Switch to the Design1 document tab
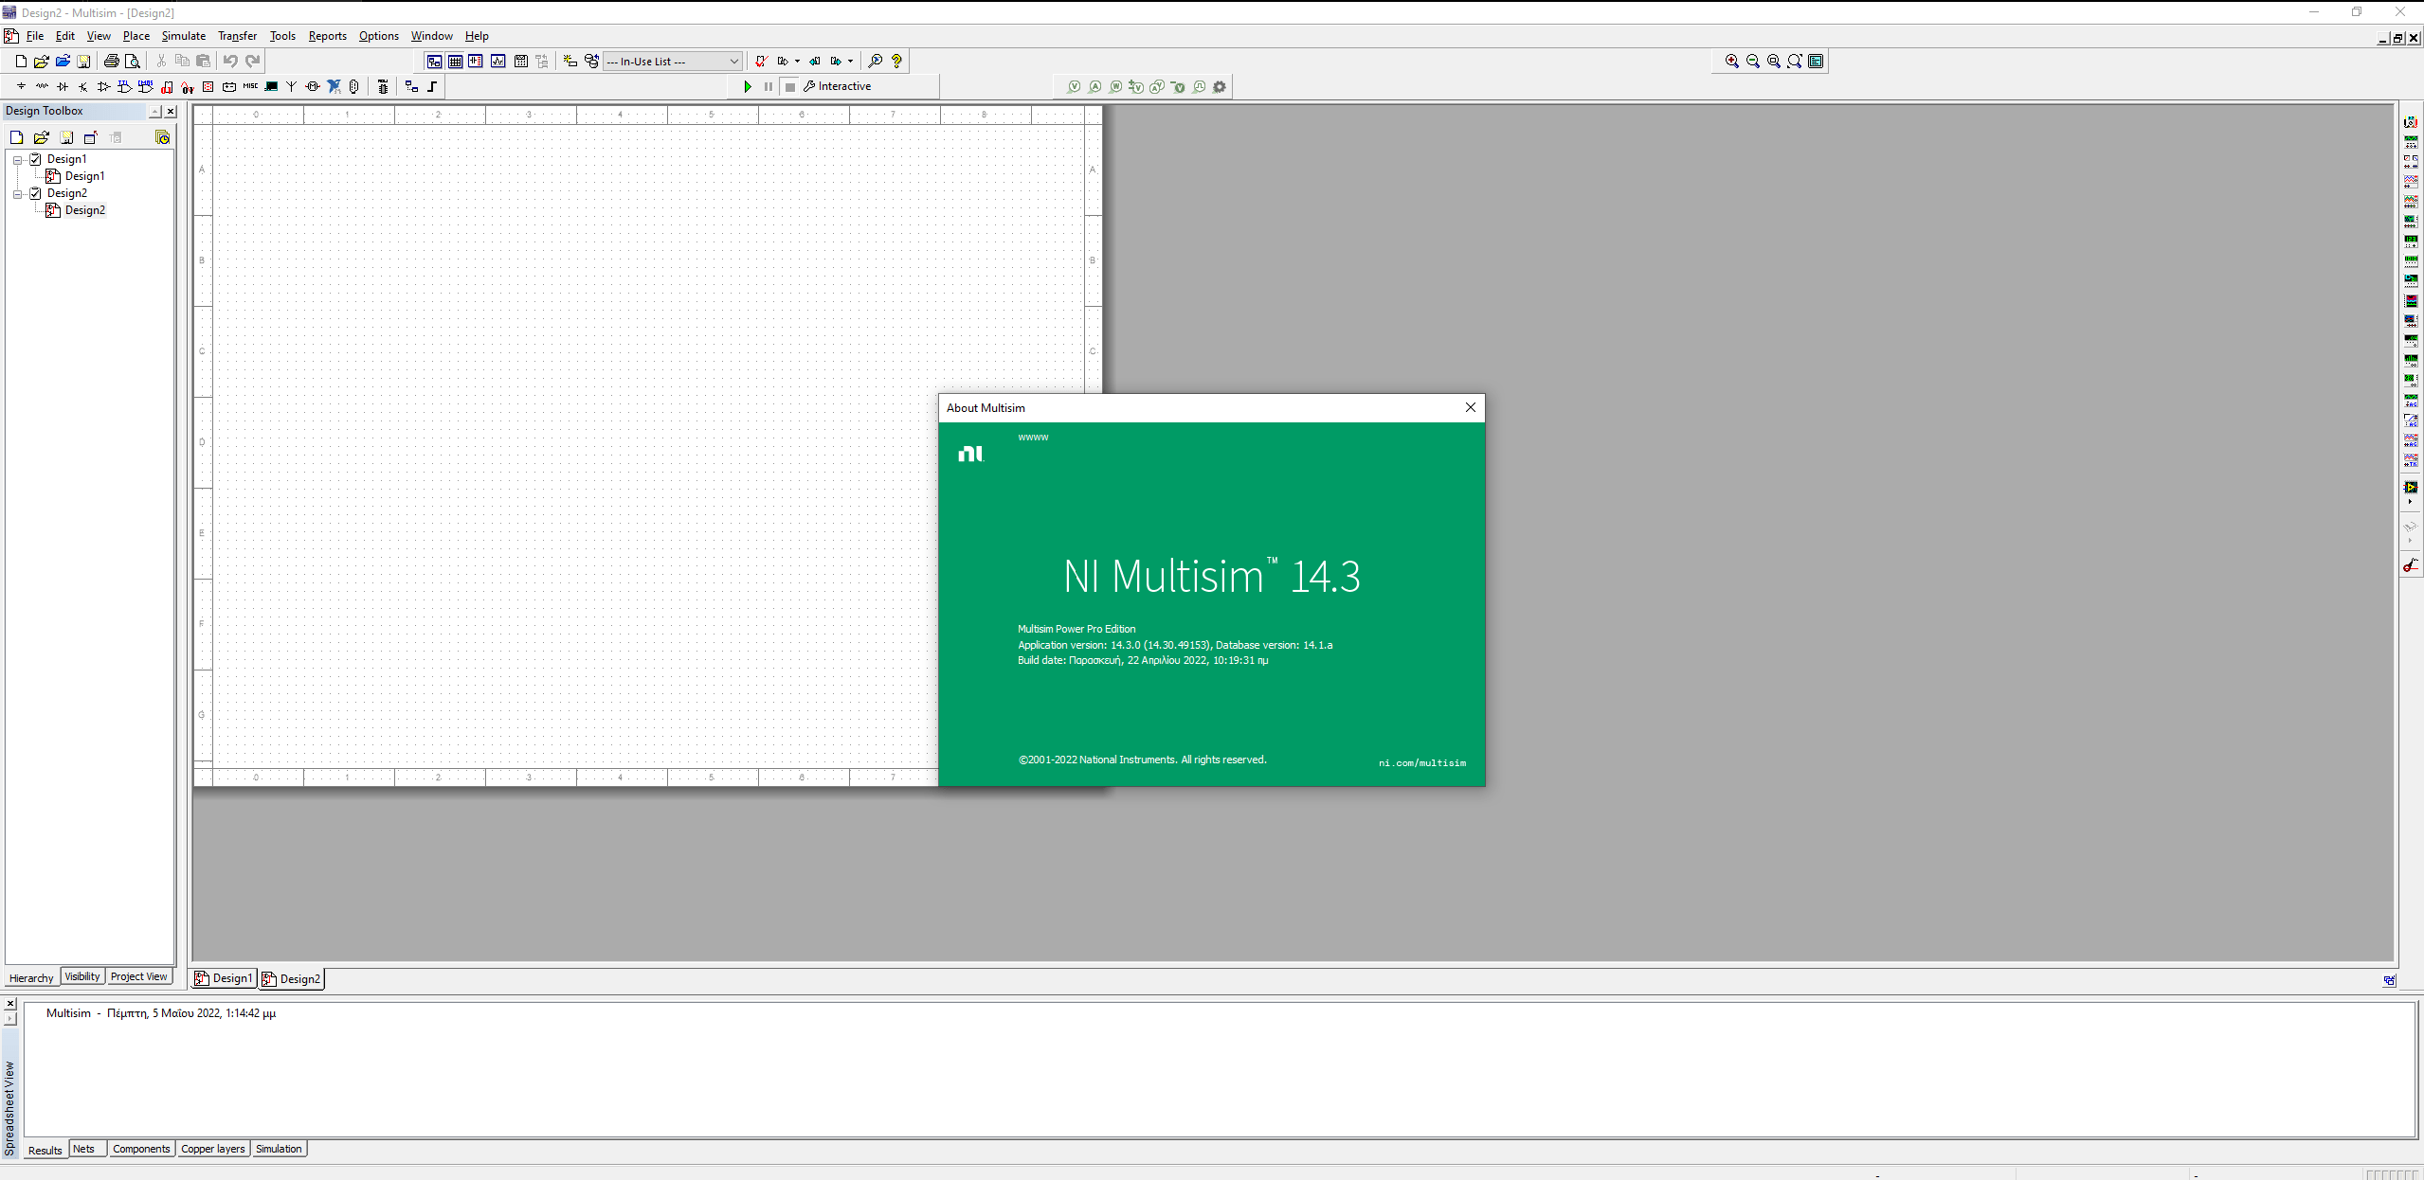The height and width of the screenshot is (1180, 2424). [x=224, y=978]
